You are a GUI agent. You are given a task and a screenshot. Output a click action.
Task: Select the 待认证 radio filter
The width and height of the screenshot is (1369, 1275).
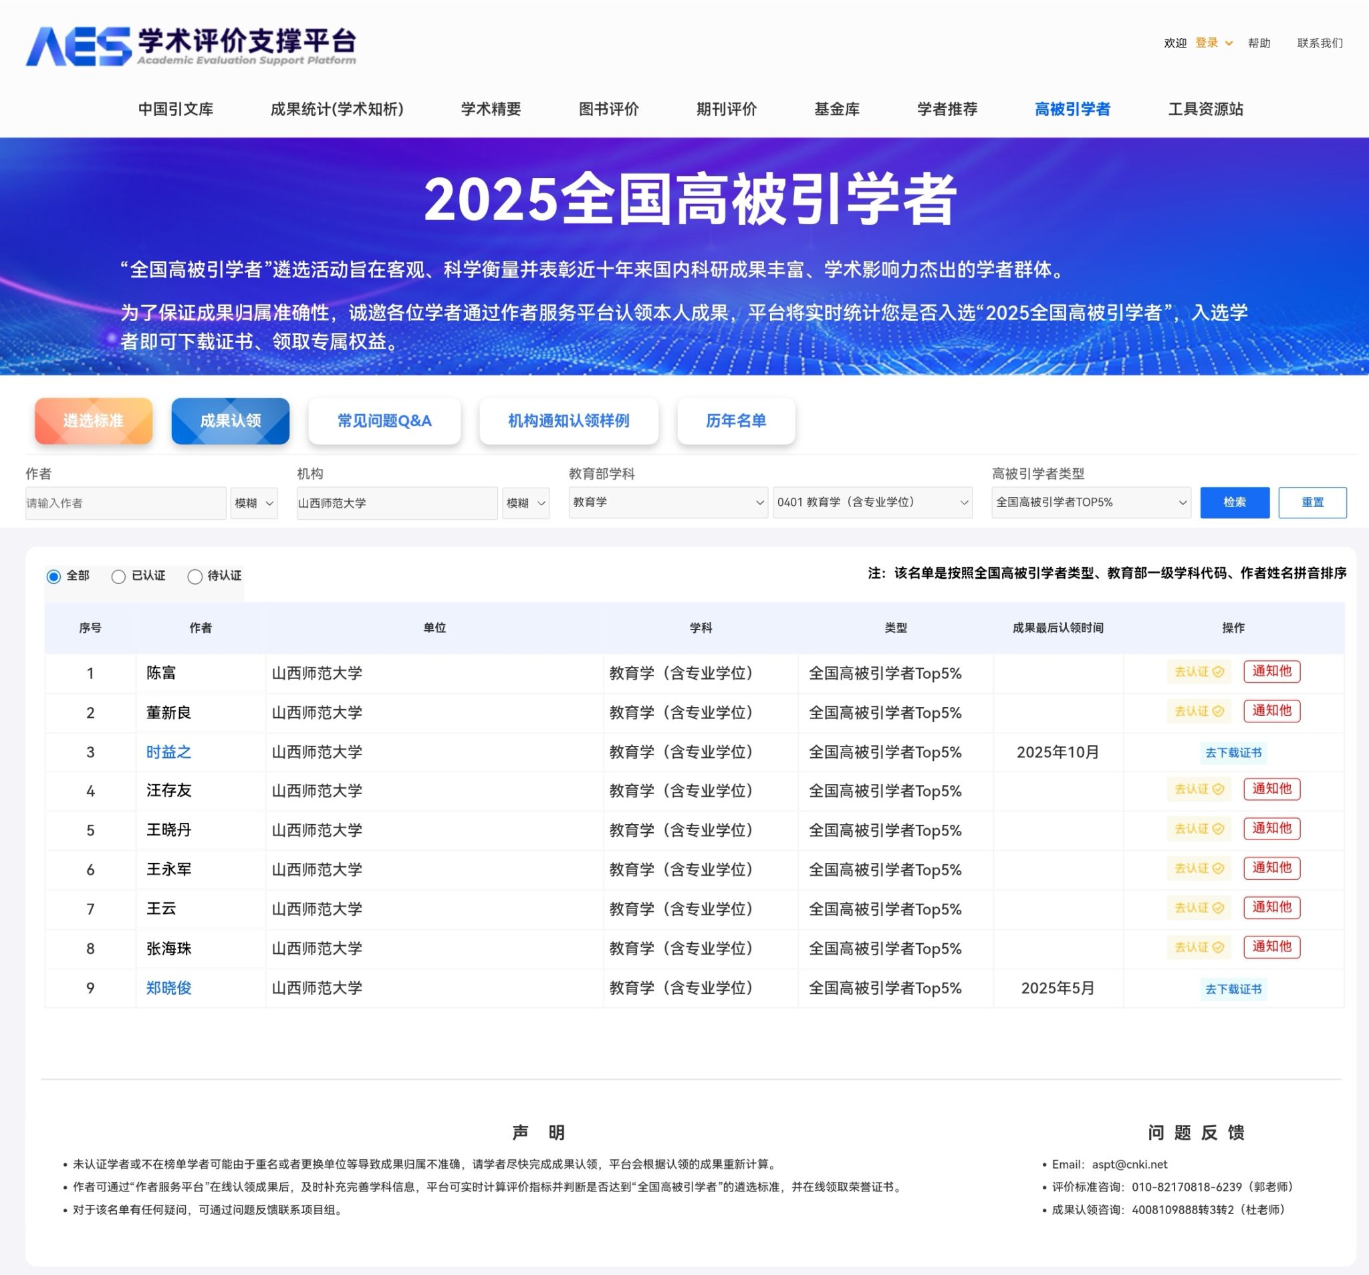point(195,576)
